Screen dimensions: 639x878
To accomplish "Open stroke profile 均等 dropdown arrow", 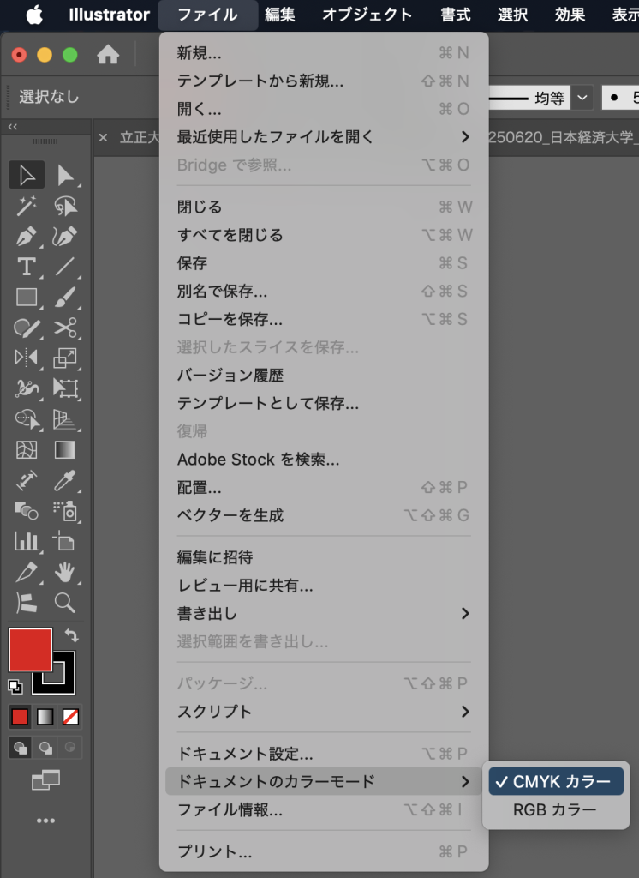I will (x=582, y=98).
